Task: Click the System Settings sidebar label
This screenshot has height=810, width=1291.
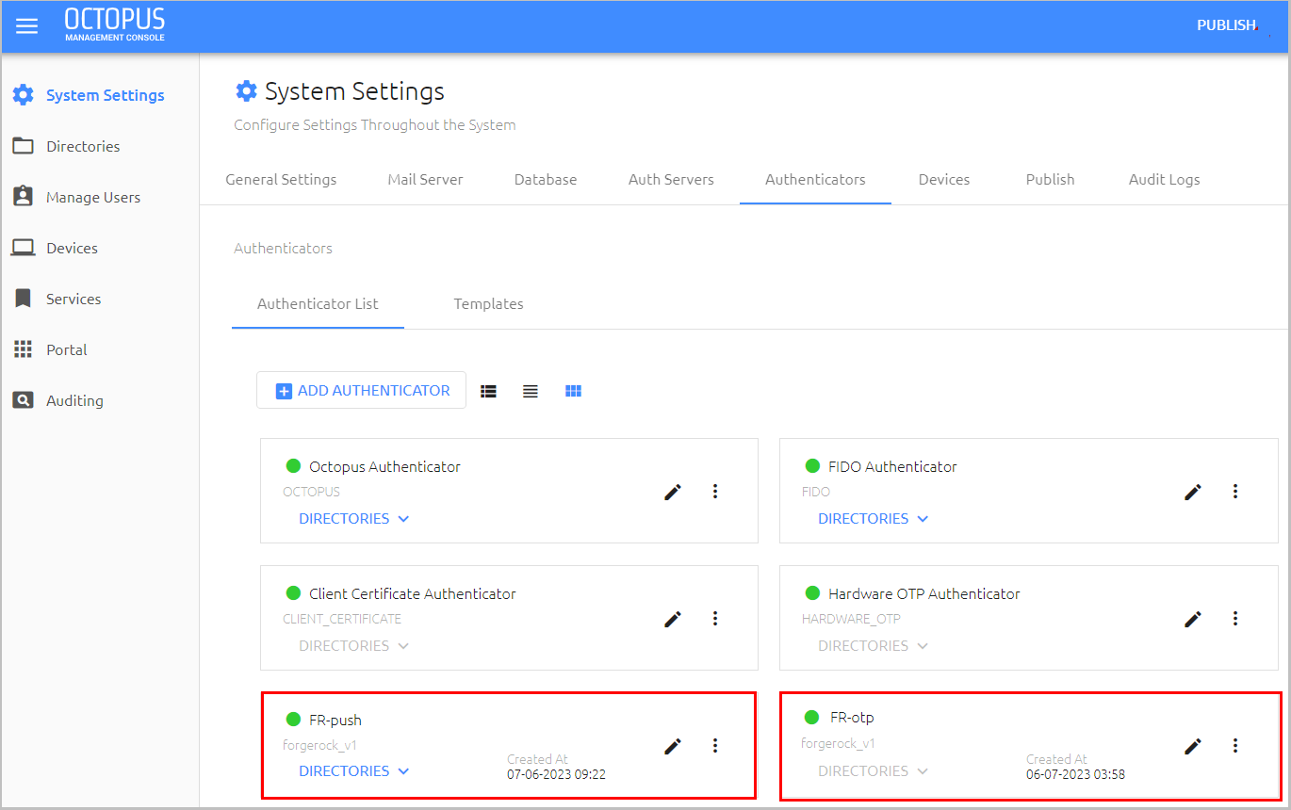Action: point(106,95)
